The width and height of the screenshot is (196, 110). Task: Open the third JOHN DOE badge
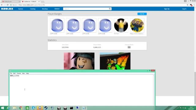[x=89, y=25]
